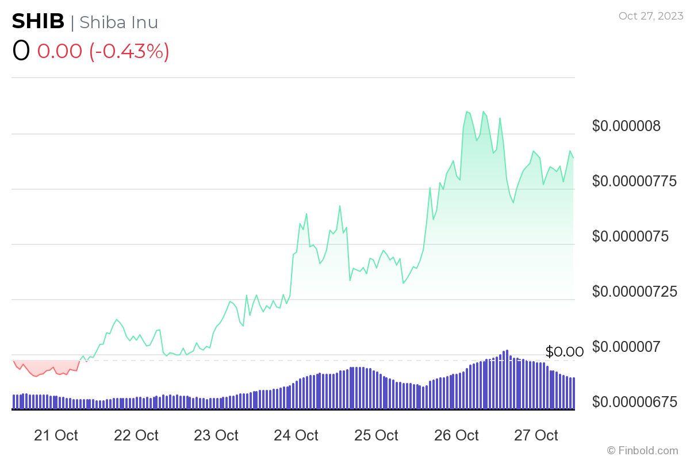Click the large current price value 0
690x460 pixels.
[21, 51]
